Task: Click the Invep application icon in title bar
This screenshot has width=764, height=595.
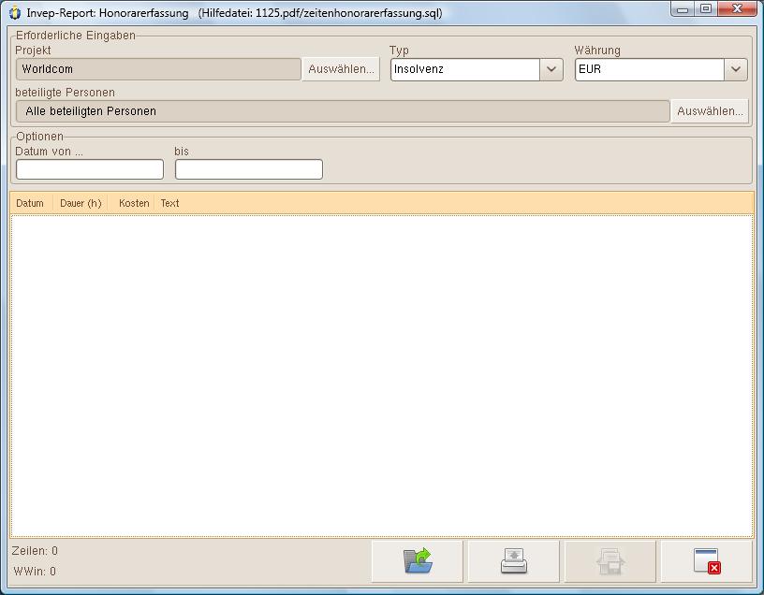Action: 15,13
